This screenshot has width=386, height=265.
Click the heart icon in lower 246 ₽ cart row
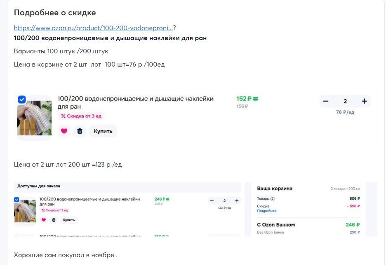(x=44, y=220)
